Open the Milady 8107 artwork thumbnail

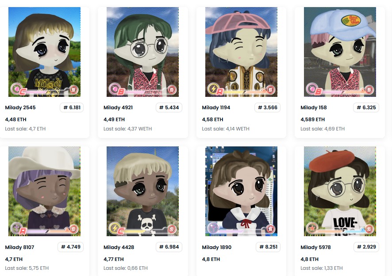tap(45, 191)
